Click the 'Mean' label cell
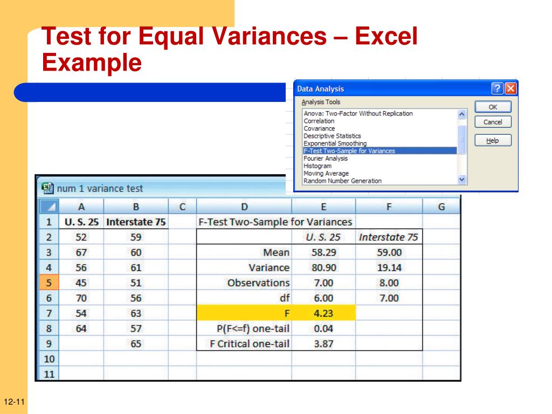 (x=244, y=252)
